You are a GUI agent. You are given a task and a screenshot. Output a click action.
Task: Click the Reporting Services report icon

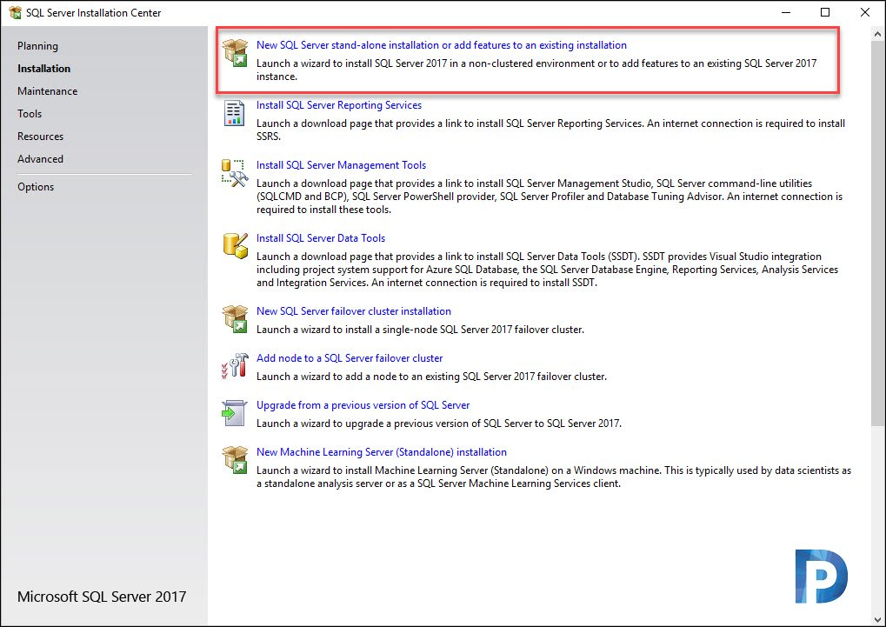coord(234,112)
